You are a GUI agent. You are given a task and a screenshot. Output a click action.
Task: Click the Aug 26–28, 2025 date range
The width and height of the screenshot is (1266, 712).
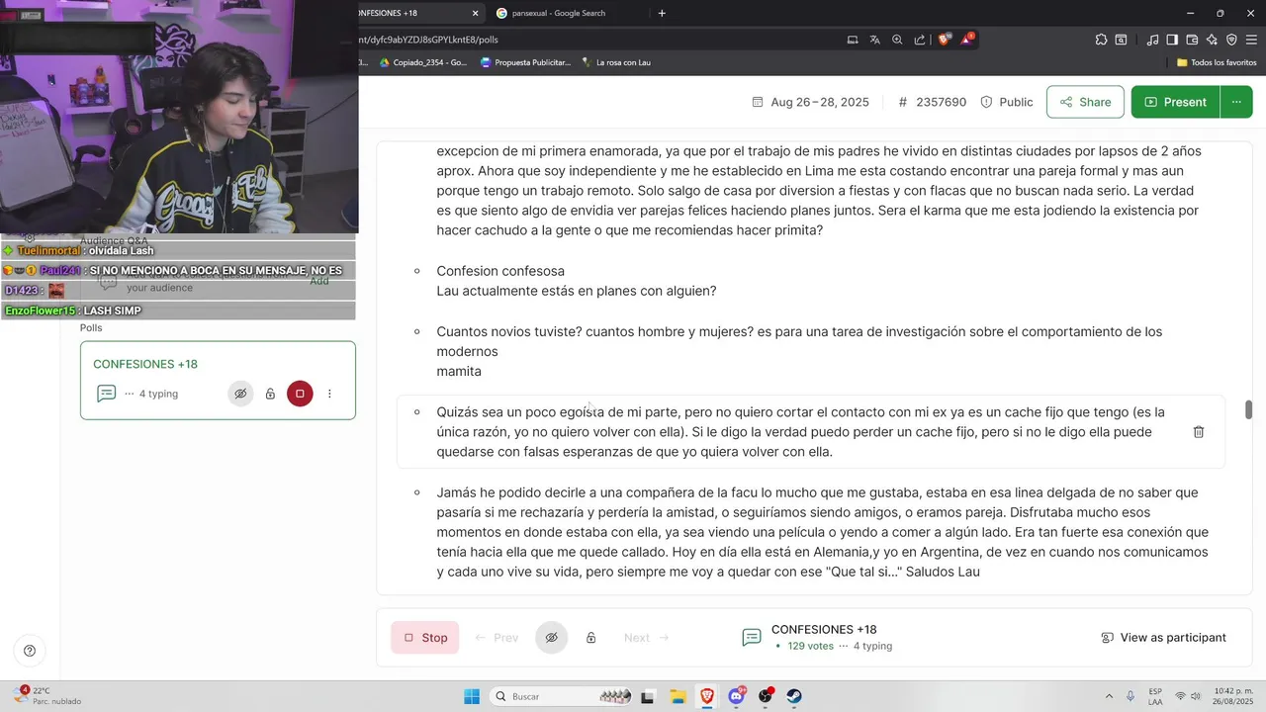[810, 102]
